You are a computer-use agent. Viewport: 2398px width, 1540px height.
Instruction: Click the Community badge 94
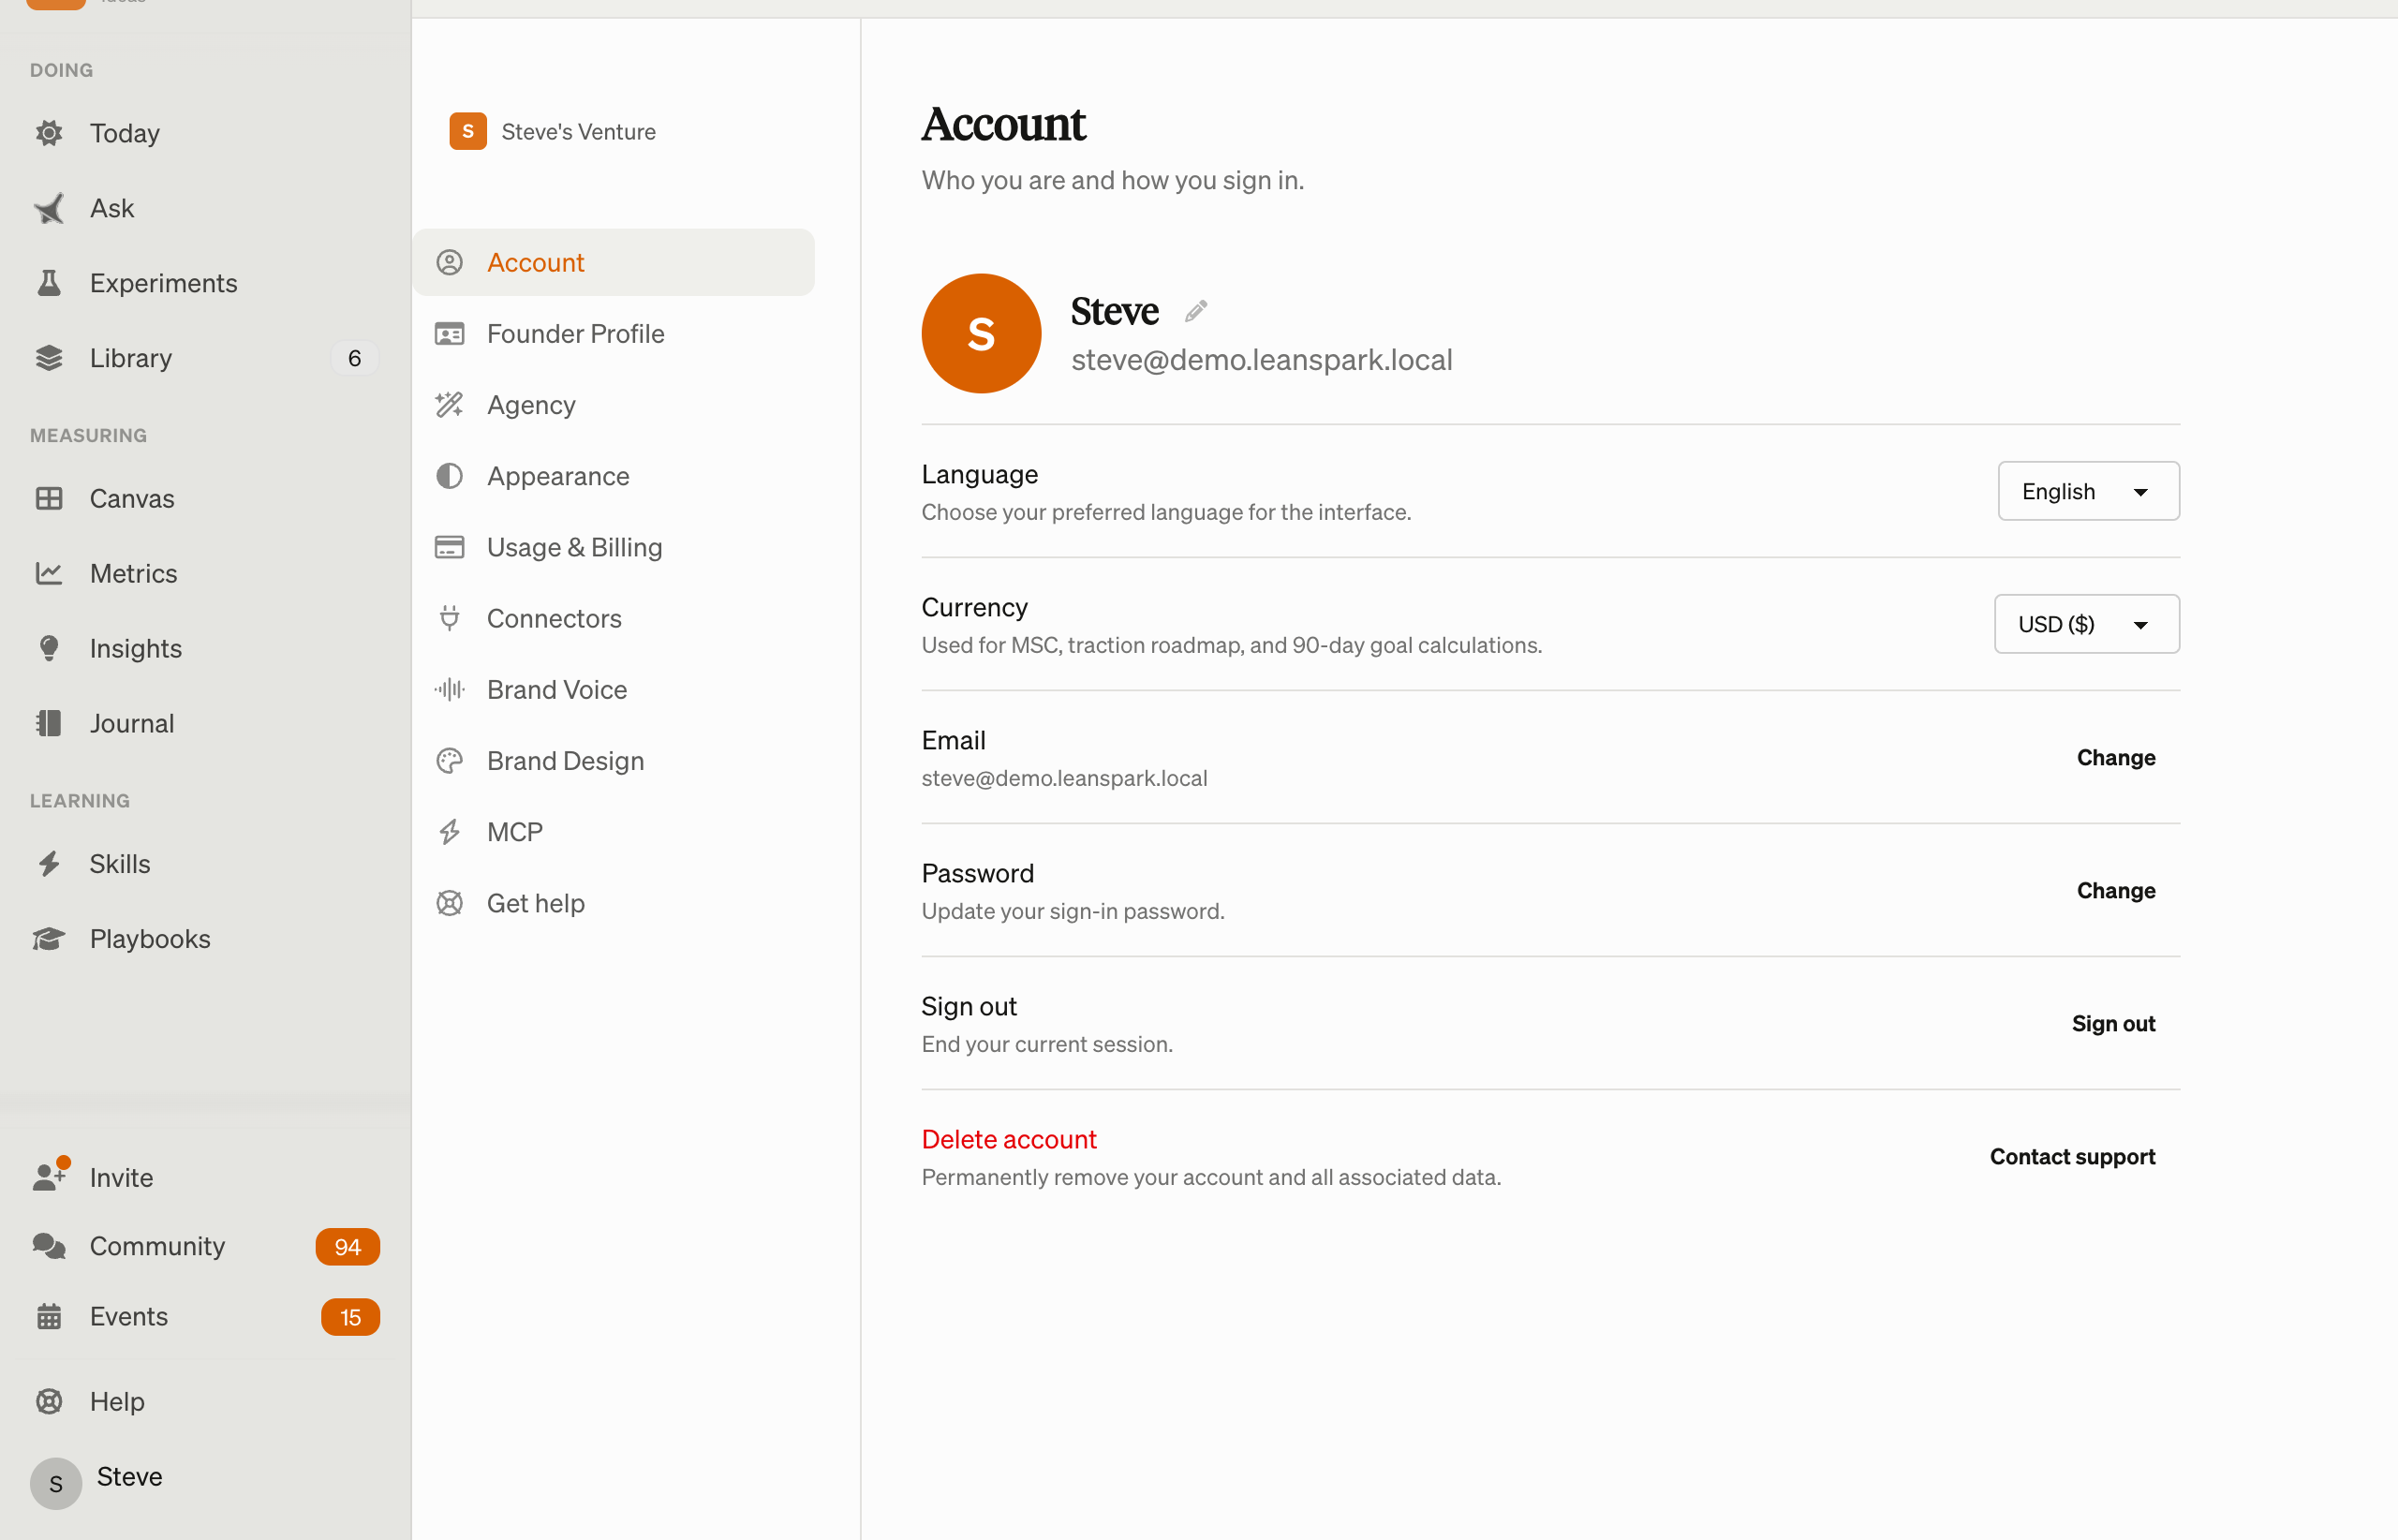point(348,1246)
